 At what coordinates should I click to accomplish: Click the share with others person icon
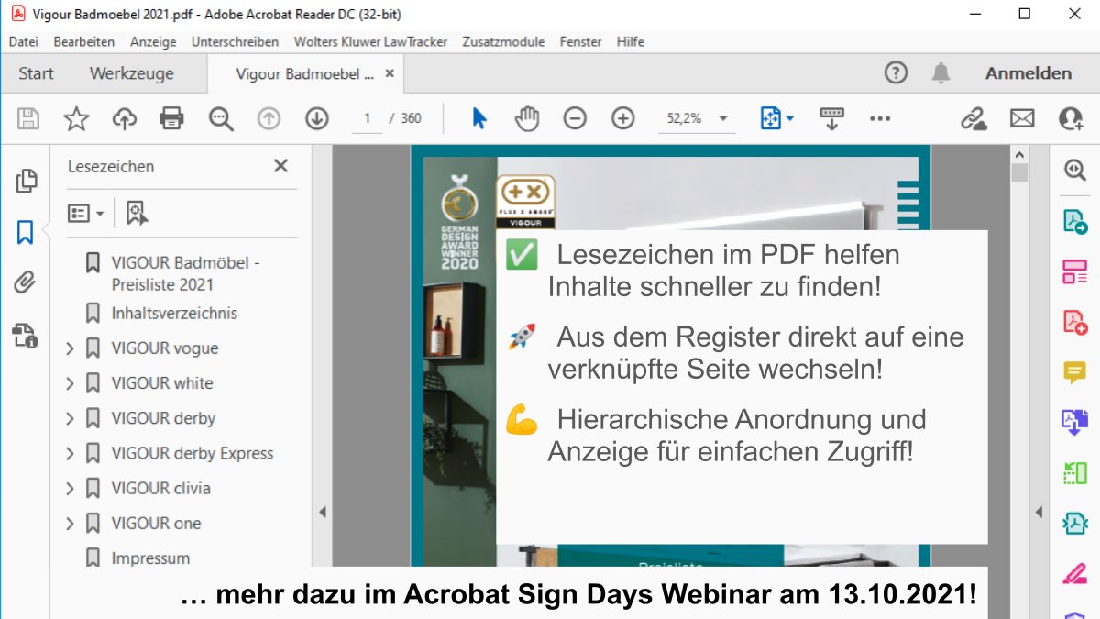pos(1070,118)
